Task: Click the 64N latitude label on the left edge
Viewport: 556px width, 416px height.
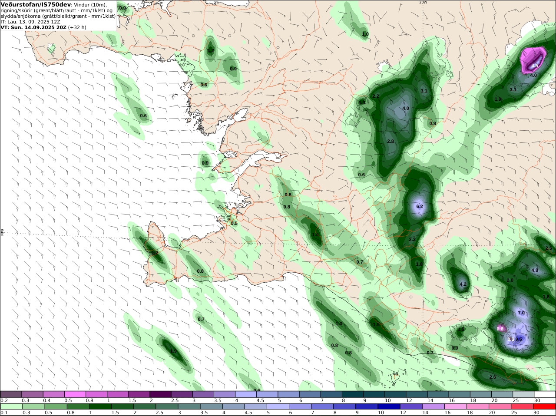Action: tap(2, 232)
